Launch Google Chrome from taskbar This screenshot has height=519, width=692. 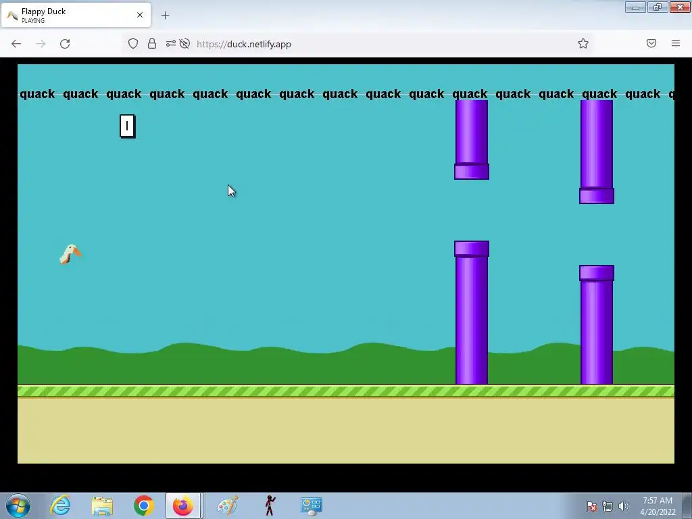(143, 505)
